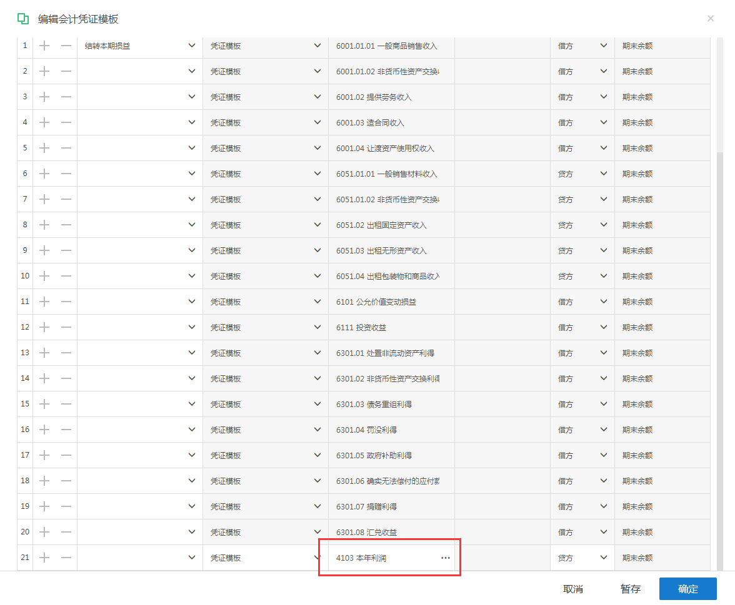The width and height of the screenshot is (735, 605).
Task: Click plus icon in row 21
Action: click(44, 558)
